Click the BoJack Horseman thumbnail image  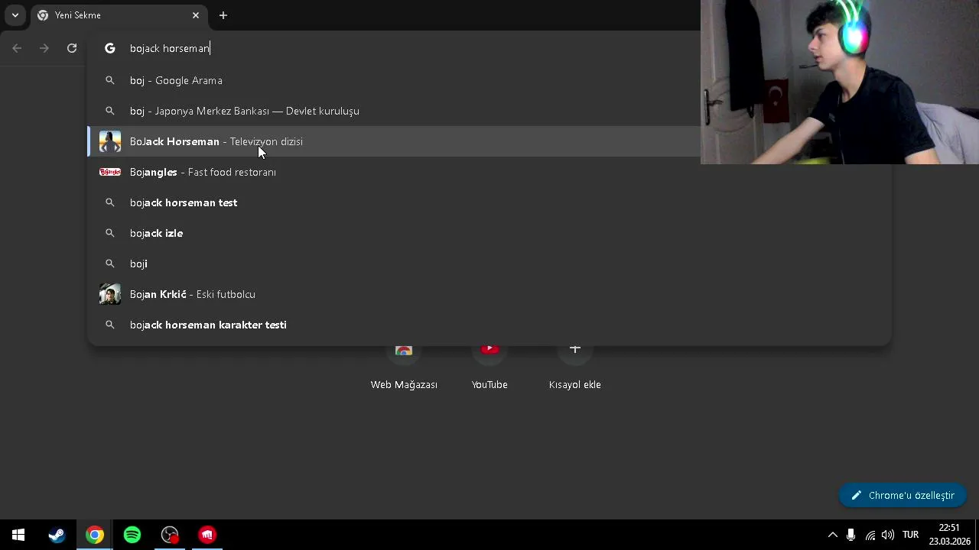click(x=110, y=141)
